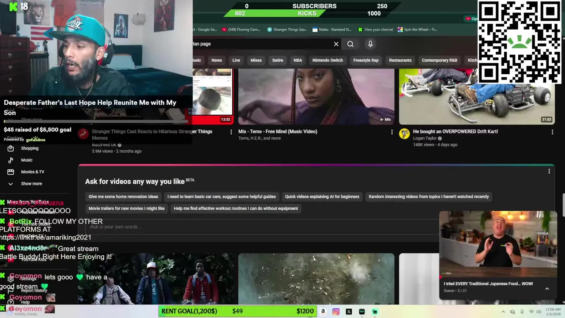
Task: Open the Overpowered Drift Kart thumbnail
Action: (477, 97)
